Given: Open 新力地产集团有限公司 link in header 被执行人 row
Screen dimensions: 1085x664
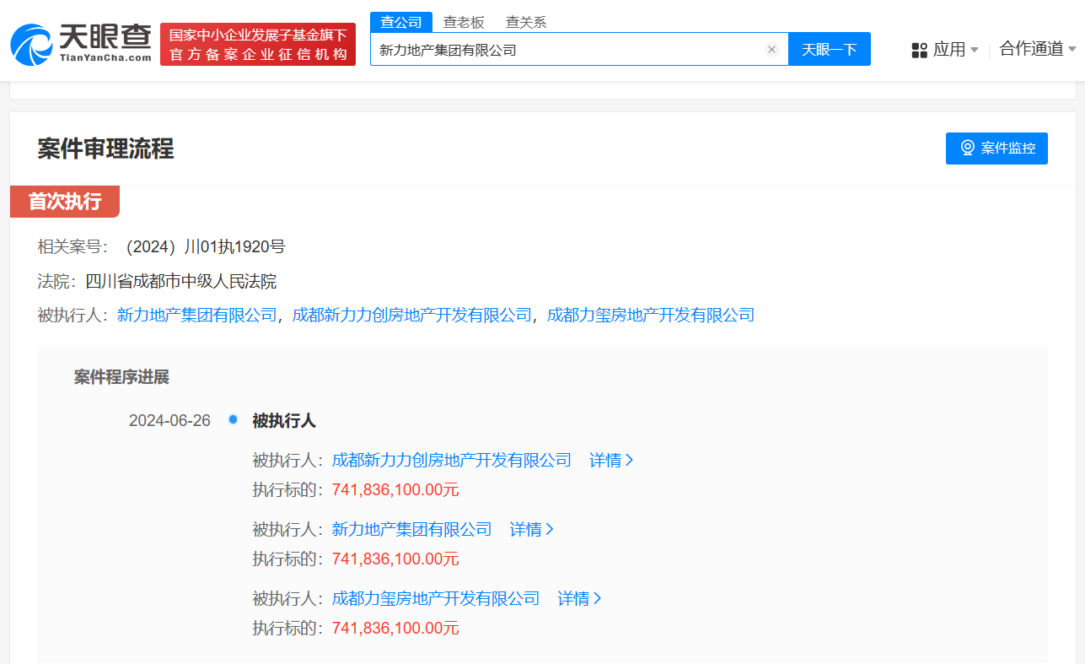Looking at the screenshot, I should coord(196,315).
